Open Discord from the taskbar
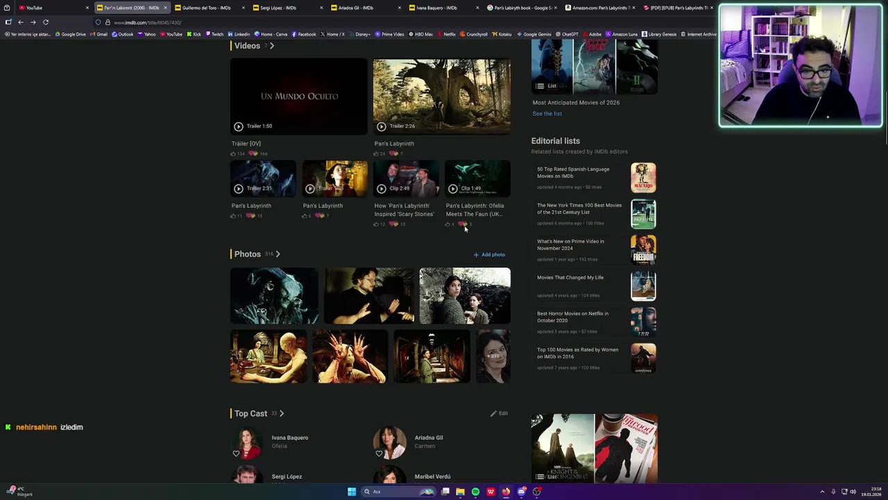This screenshot has width=888, height=500. coord(521,492)
